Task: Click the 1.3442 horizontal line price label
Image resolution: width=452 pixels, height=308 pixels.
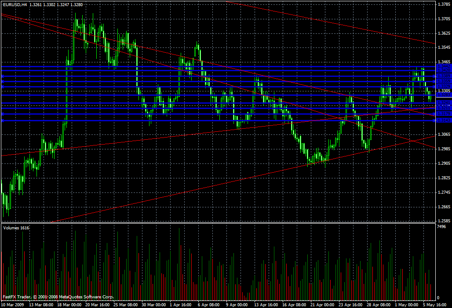Action: pos(444,66)
